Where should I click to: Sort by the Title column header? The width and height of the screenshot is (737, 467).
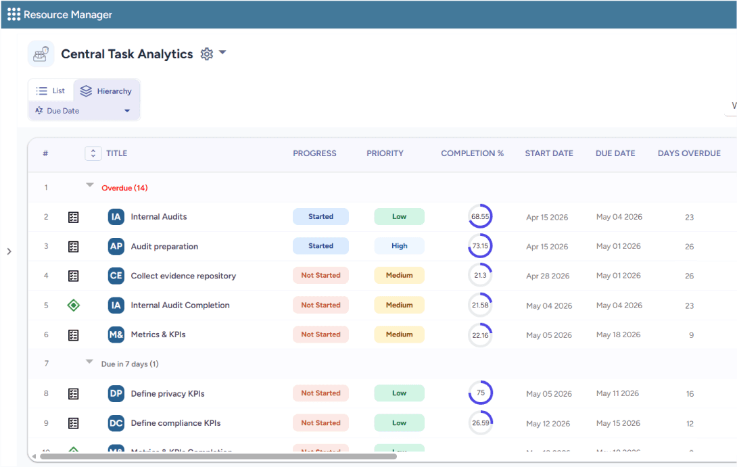point(116,153)
